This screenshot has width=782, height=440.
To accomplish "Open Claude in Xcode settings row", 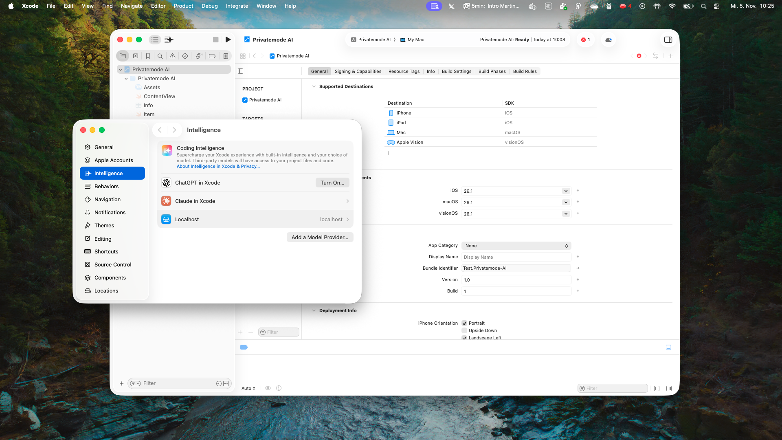I will pyautogui.click(x=255, y=201).
